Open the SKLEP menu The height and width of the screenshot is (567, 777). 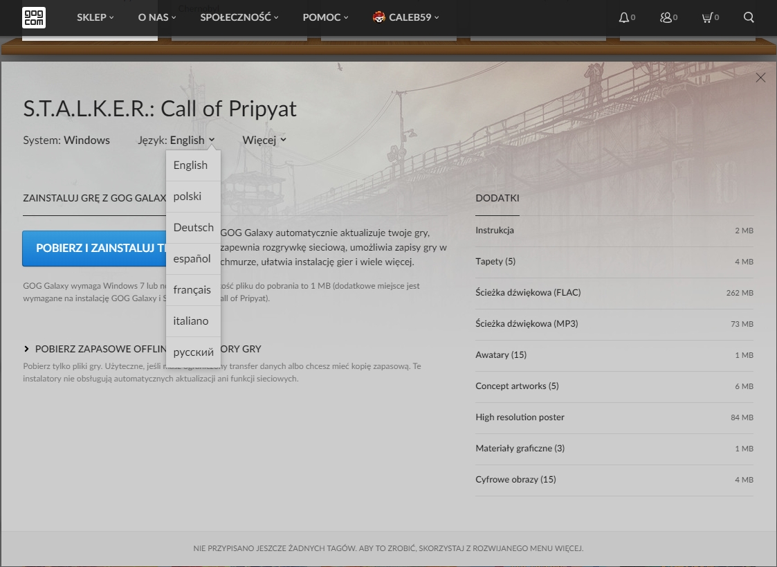[95, 17]
